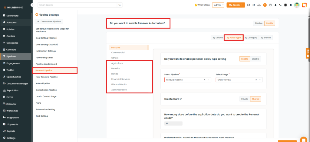The image size is (310, 142).
Task: Open the clock history icon
Action: [270, 5]
